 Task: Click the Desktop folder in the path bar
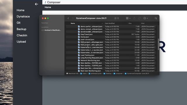click(107, 73)
